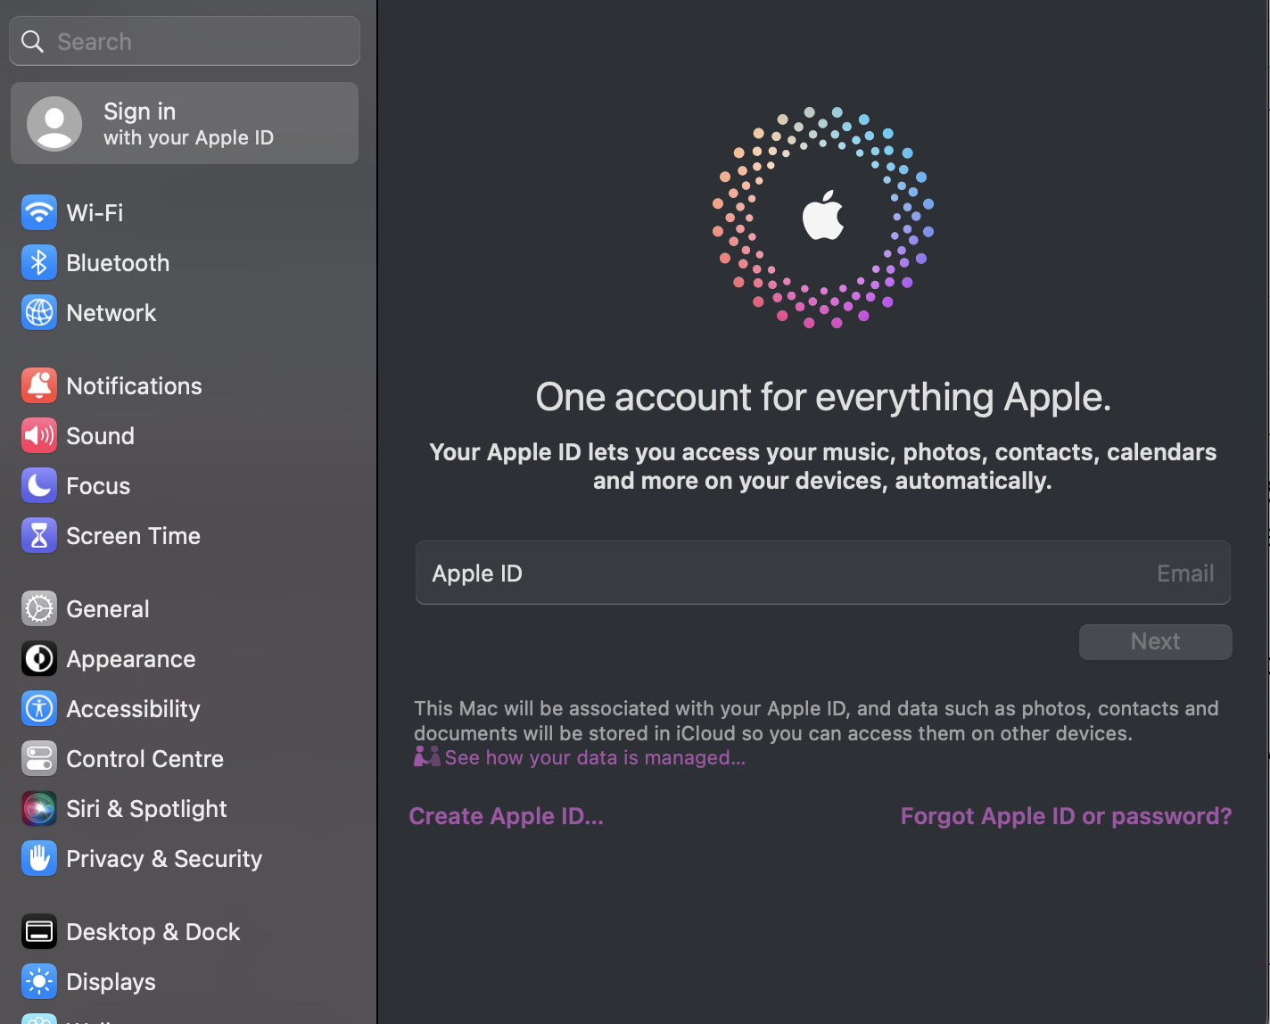Click the search magnifier icon

[x=32, y=41]
